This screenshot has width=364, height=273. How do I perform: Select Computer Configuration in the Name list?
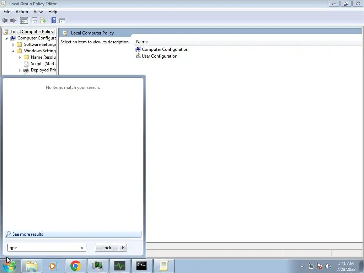pos(165,49)
